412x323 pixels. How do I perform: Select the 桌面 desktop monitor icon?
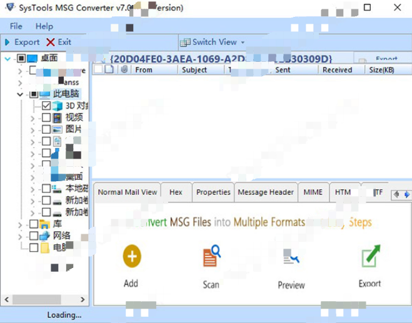click(33, 58)
